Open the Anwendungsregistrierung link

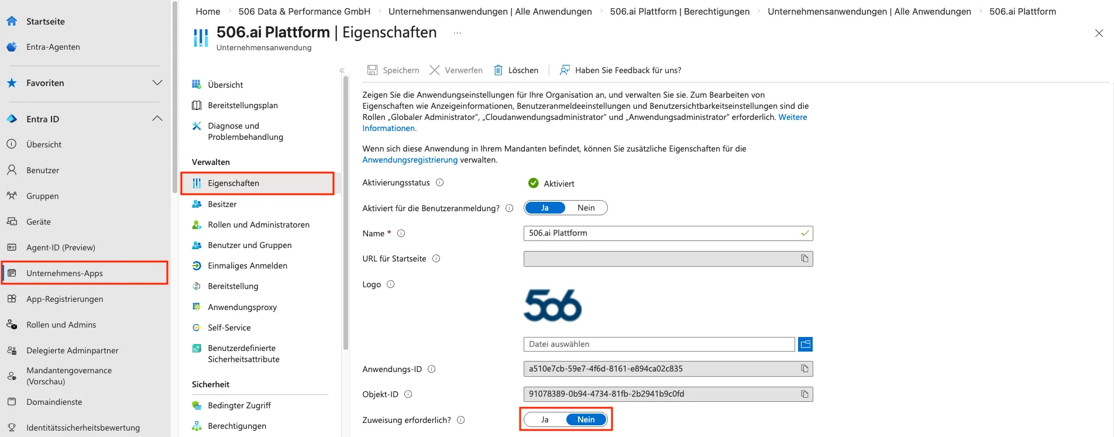click(410, 160)
